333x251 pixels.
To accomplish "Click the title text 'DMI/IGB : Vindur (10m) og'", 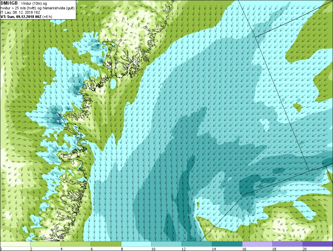I will 24,3.
